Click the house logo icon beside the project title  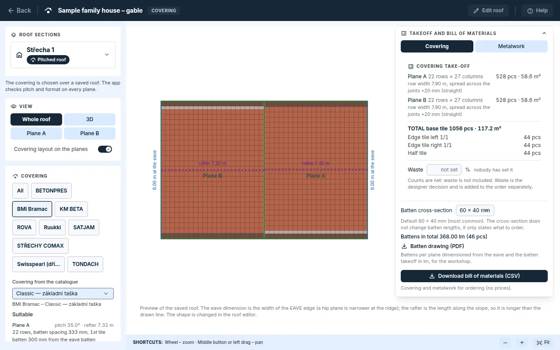point(49,10)
